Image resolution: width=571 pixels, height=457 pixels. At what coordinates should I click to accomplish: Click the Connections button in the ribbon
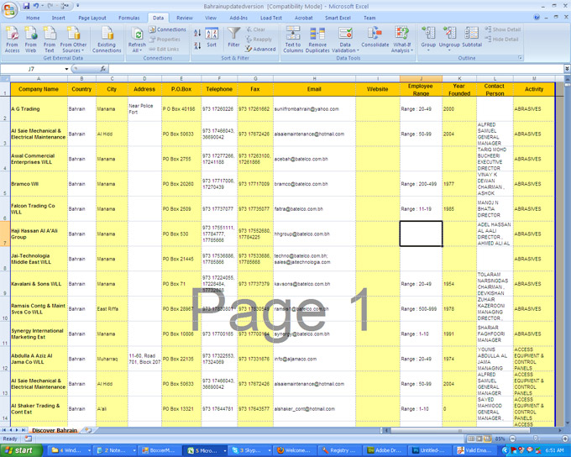[168, 29]
